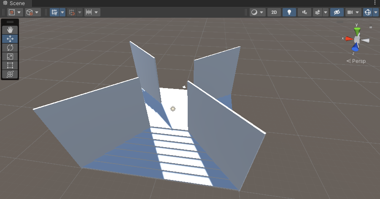380x199 pixels.
Task: Select the Move tool
Action: (10, 39)
